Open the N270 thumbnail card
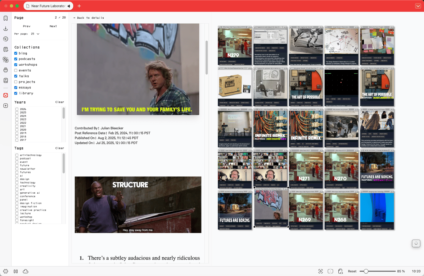 (x=342, y=169)
